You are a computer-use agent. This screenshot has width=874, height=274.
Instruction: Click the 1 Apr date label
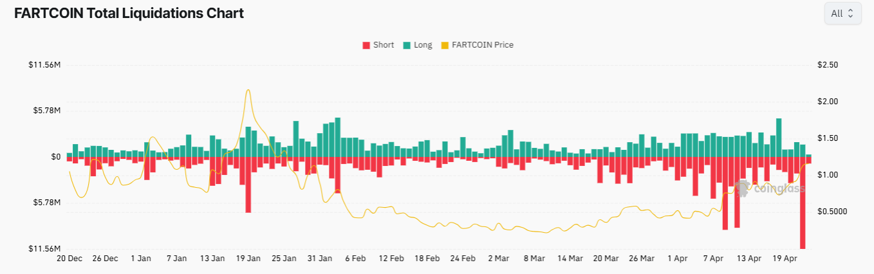tap(677, 259)
